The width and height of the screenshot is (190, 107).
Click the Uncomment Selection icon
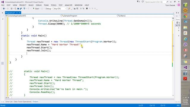pyautogui.click(x=83, y=9)
